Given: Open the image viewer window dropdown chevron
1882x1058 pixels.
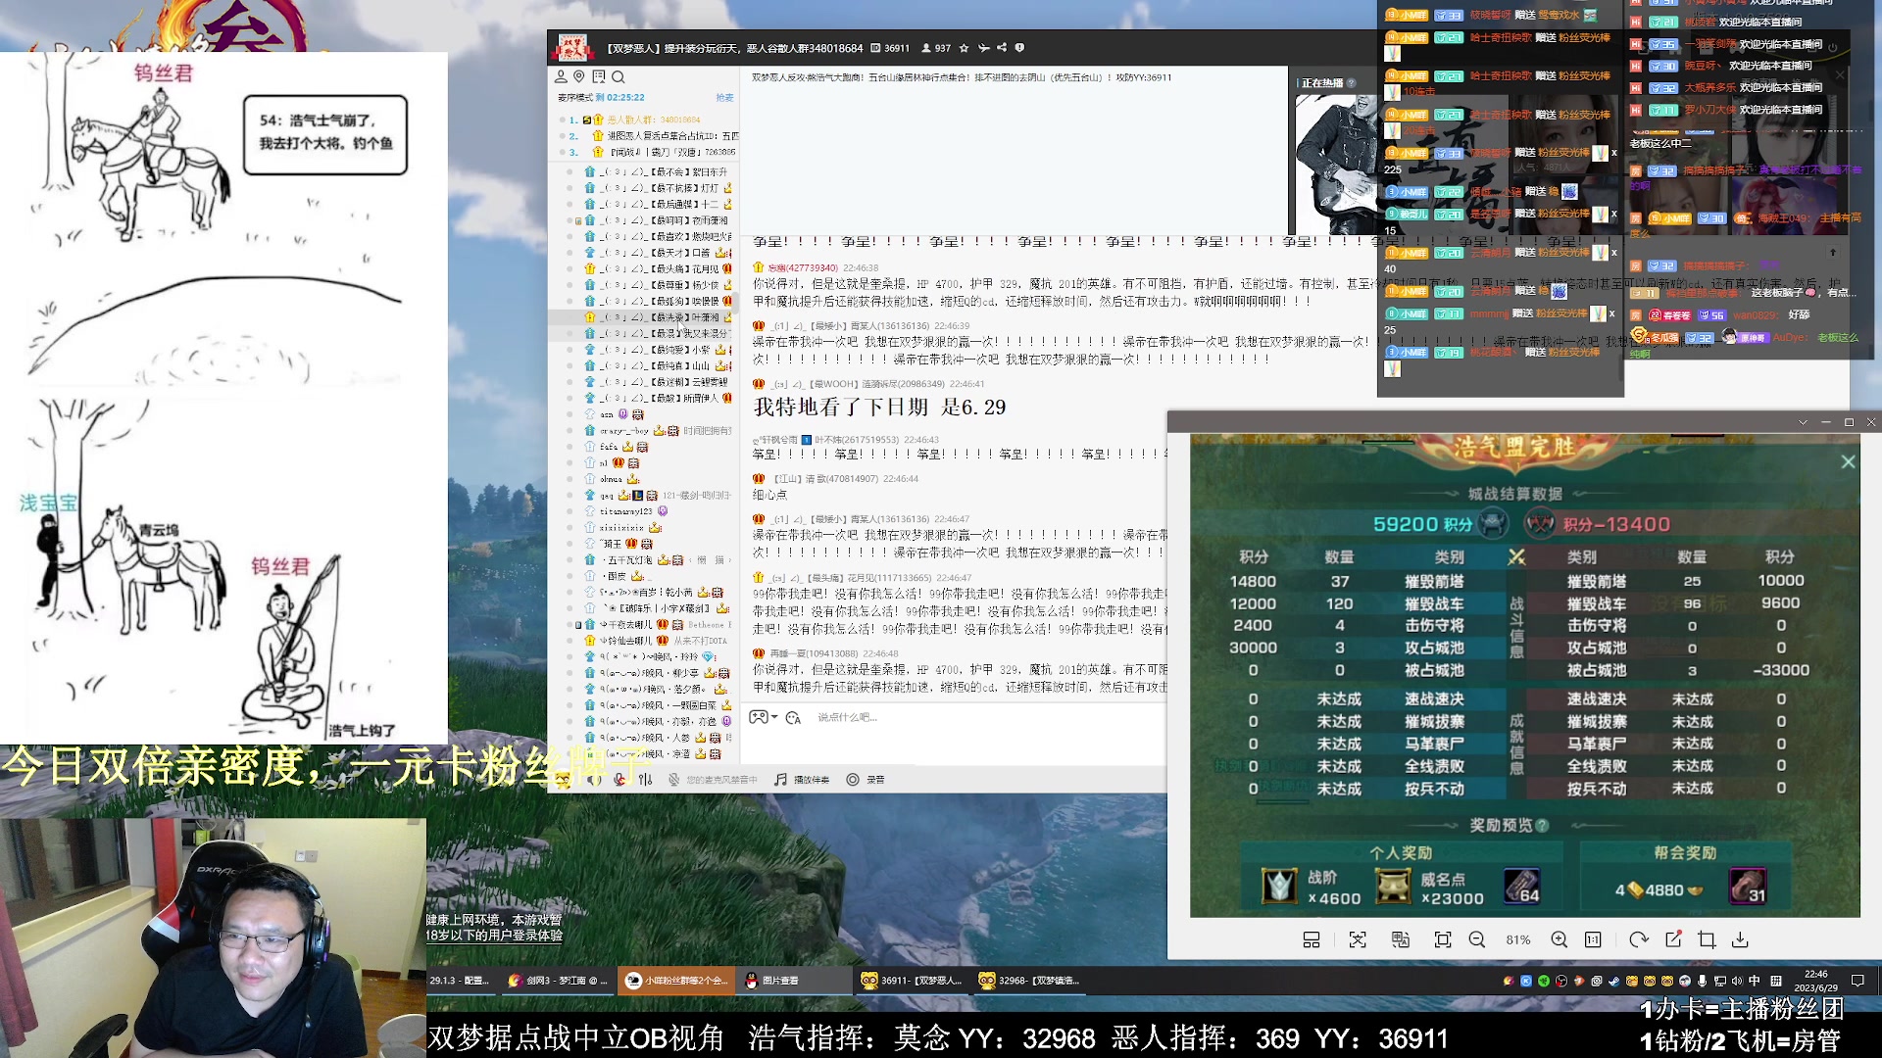Looking at the screenshot, I should [x=1803, y=422].
